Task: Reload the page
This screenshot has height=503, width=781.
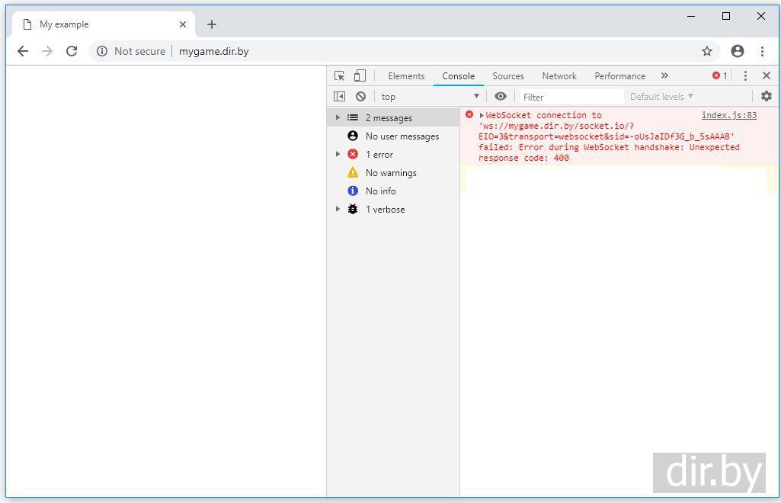Action: (72, 52)
